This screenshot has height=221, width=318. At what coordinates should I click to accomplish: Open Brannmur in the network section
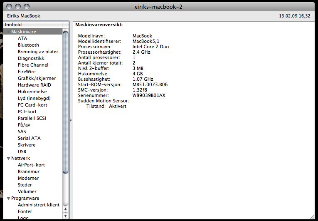[28, 171]
